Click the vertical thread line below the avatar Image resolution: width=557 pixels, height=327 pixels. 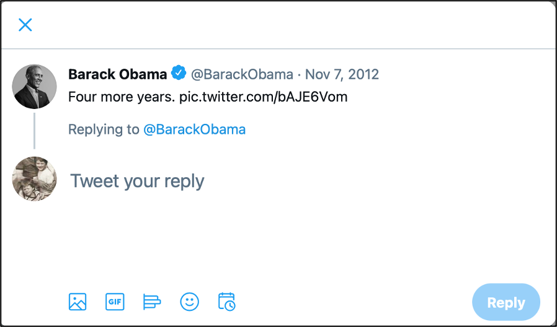pos(34,130)
